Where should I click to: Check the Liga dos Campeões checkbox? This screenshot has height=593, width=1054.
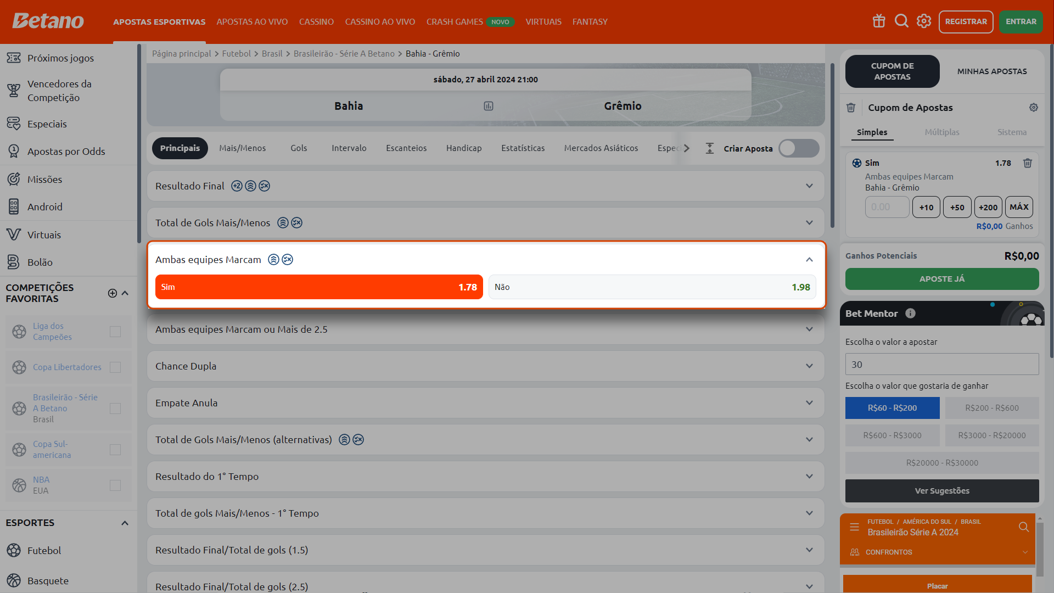click(x=115, y=332)
